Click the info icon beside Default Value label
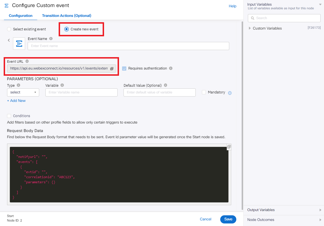Screen dimensions: 324x226 click(166, 85)
